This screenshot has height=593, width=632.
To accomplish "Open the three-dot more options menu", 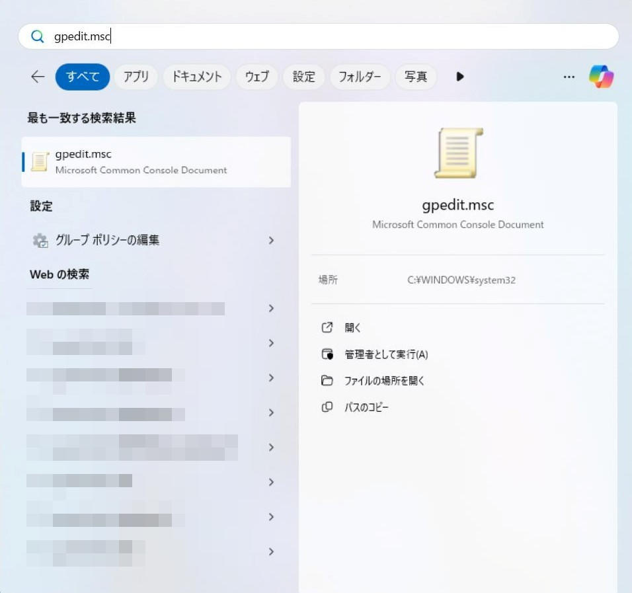I will coord(569,77).
